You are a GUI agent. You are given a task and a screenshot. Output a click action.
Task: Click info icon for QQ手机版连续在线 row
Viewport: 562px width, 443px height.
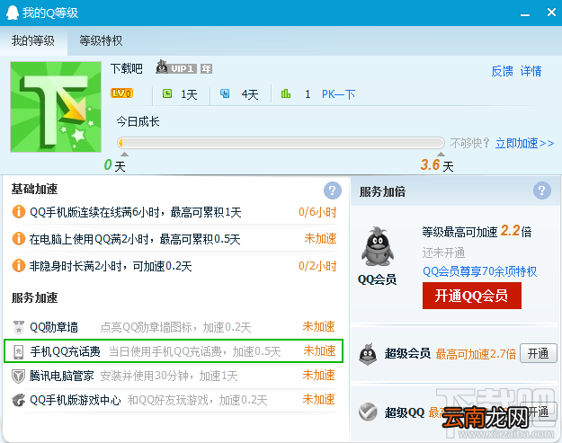[19, 212]
